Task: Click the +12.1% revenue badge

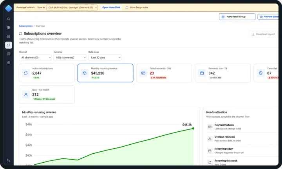Action: (96, 78)
